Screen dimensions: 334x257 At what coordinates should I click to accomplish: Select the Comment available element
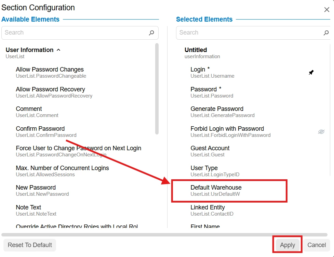[x=37, y=112]
